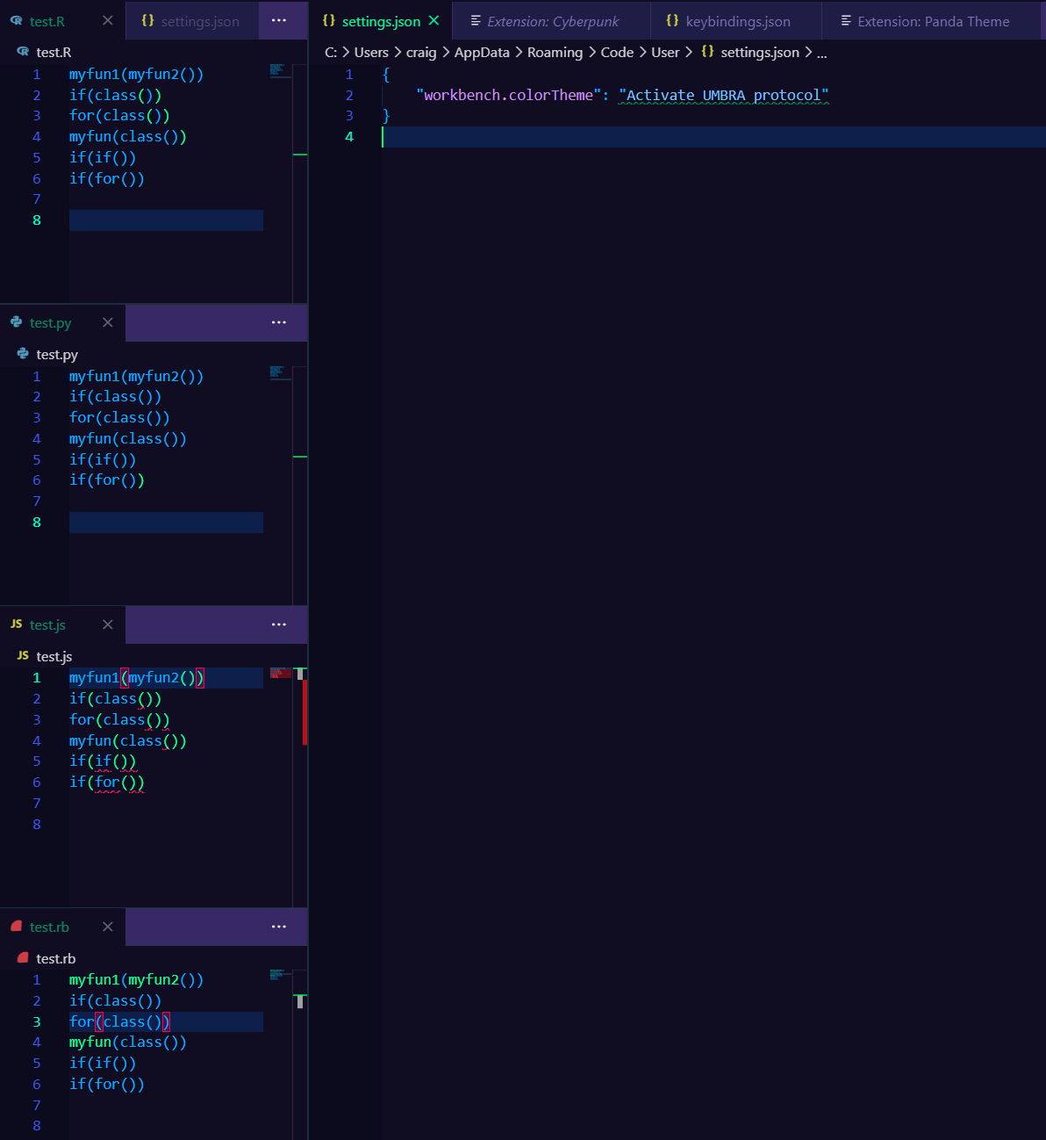Click the test.rb breadcrumb file name
Viewport: 1046px width, 1140px height.
(56, 959)
